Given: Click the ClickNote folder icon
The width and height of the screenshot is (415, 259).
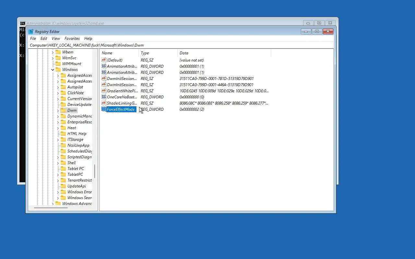Looking at the screenshot, I should click(63, 93).
